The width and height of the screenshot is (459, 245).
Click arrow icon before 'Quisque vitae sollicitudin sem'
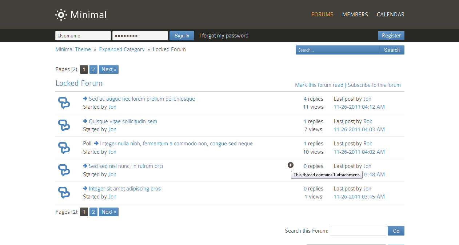coord(85,121)
